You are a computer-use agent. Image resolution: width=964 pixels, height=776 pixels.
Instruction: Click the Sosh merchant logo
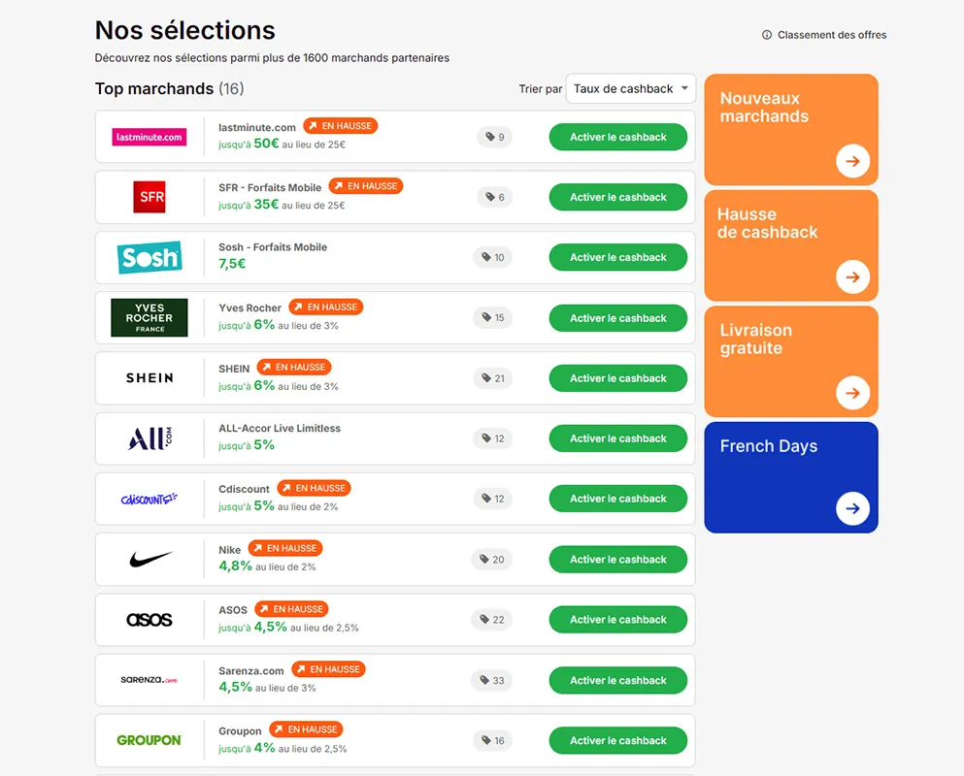coord(149,257)
